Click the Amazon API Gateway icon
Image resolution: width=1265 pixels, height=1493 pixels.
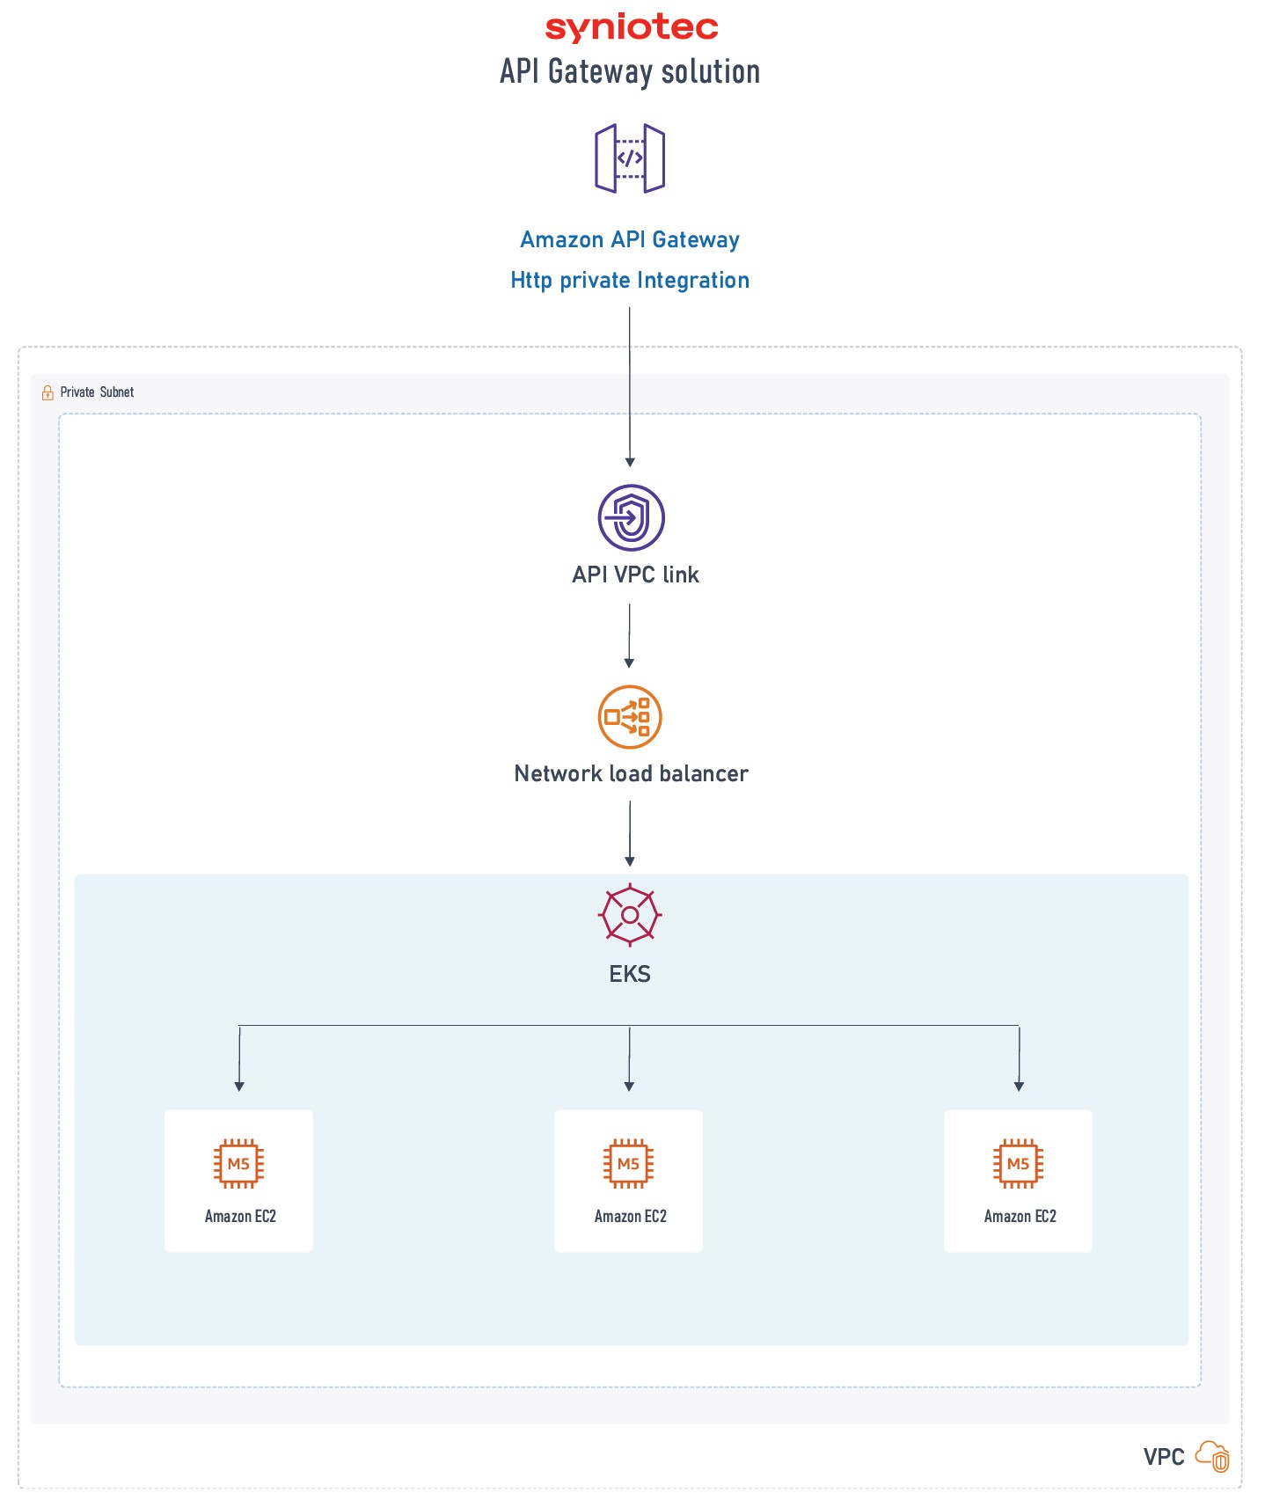(630, 158)
